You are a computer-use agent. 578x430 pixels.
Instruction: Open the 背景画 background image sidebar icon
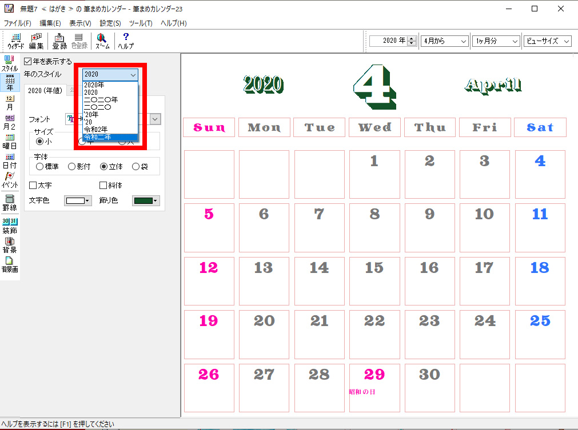click(x=10, y=264)
